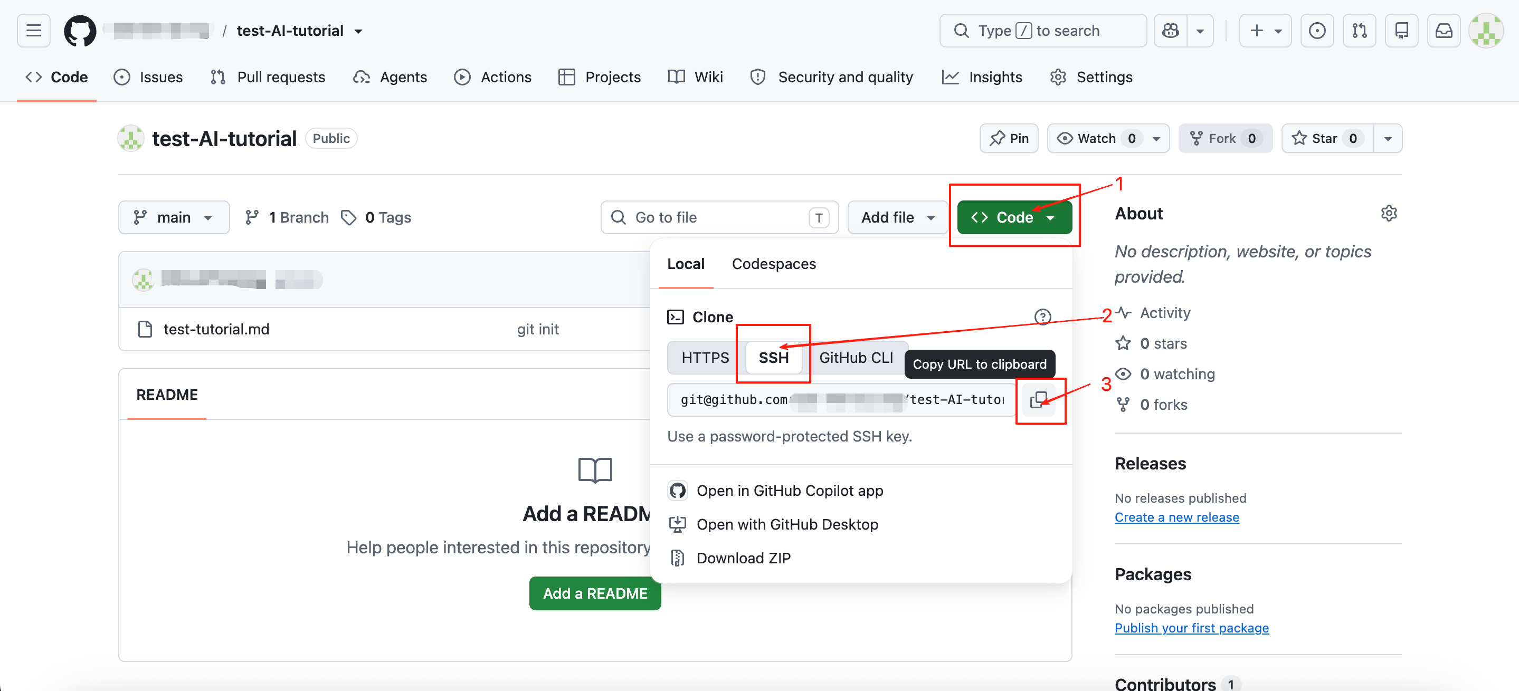Switch to the Codespaces tab
The height and width of the screenshot is (691, 1519).
pos(774,264)
